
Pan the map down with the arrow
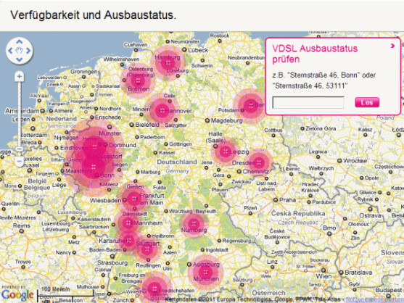click(20, 59)
